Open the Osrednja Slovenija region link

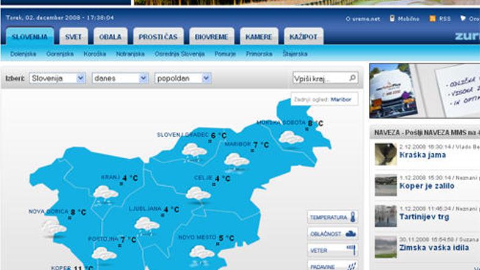pos(180,54)
